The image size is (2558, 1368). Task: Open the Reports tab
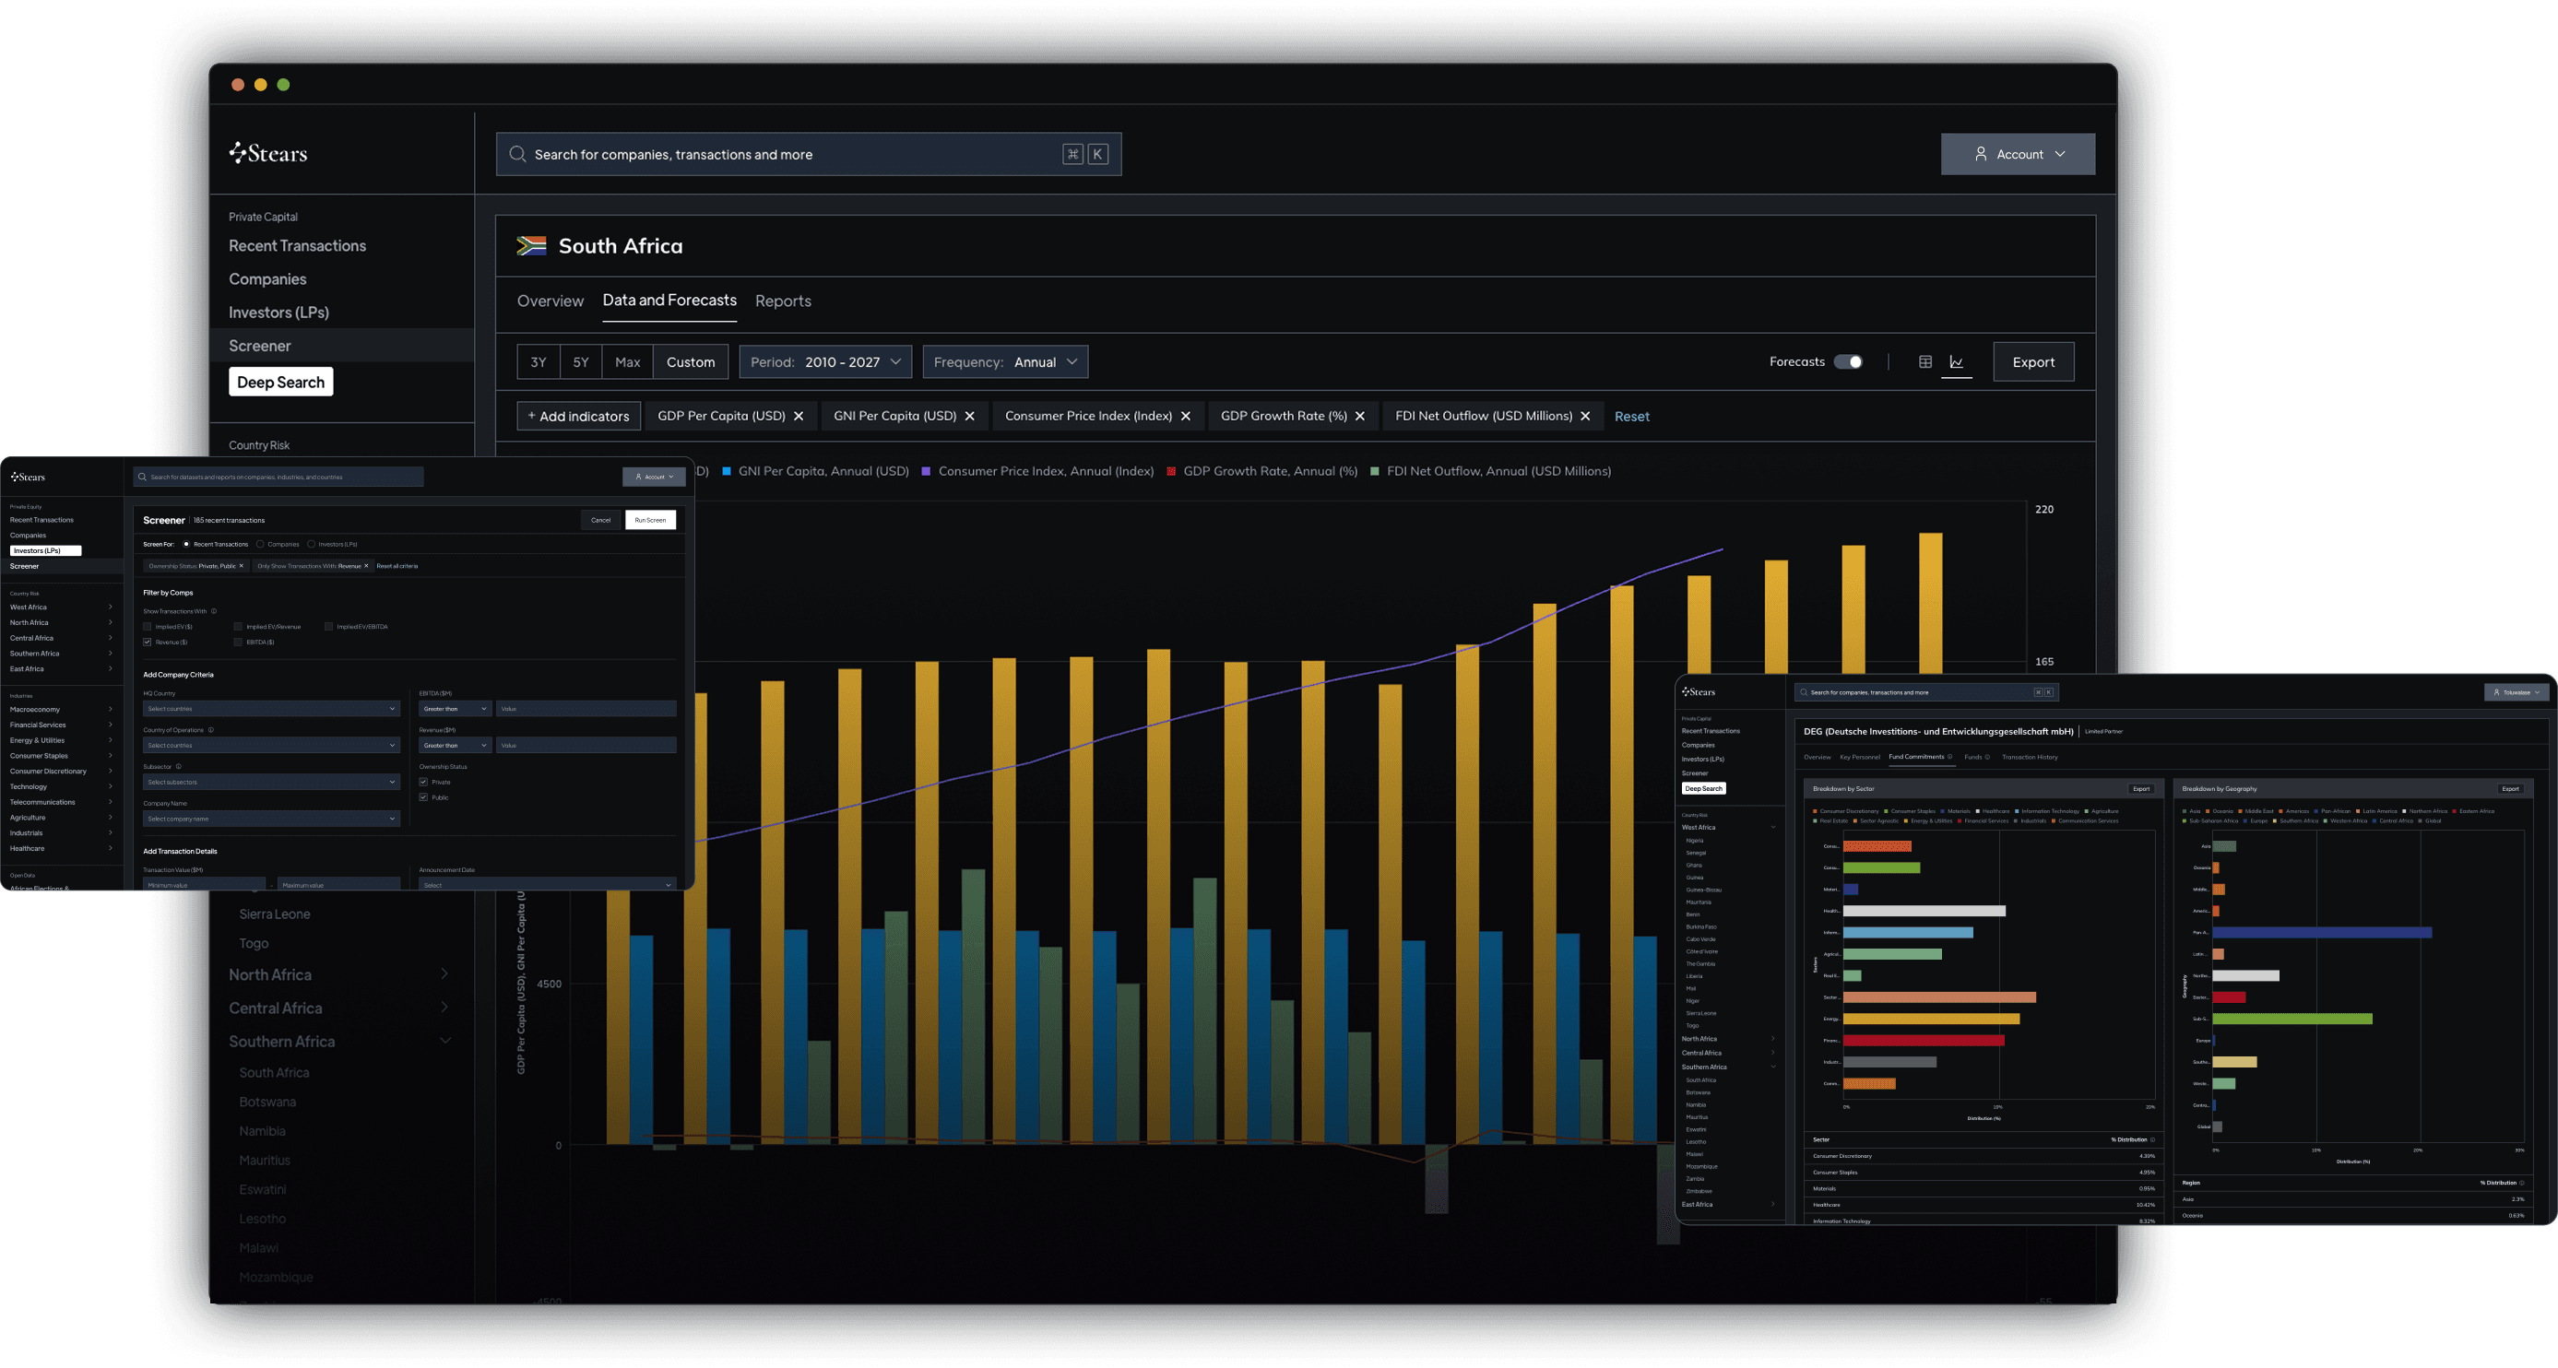(783, 301)
